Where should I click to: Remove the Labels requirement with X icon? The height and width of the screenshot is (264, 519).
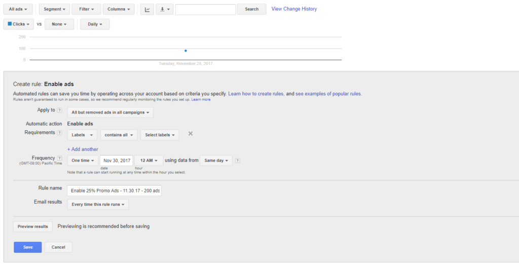(x=191, y=134)
